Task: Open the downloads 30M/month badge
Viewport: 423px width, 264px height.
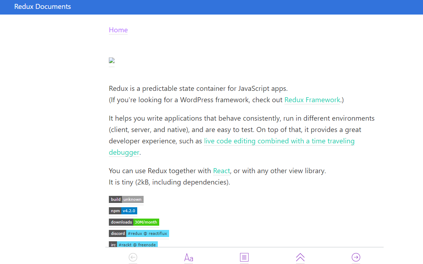Action: pos(134,222)
